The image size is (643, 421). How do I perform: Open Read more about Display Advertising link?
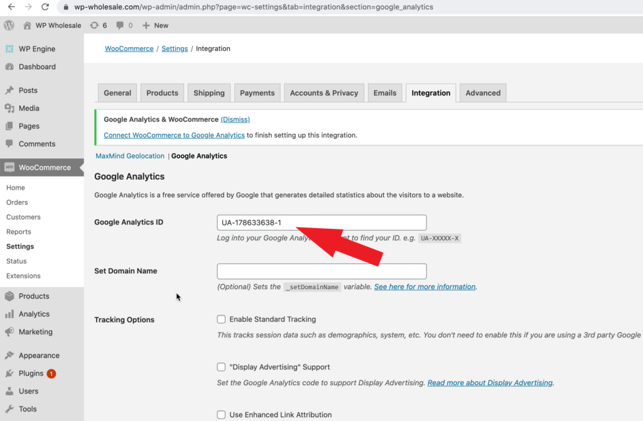click(490, 383)
